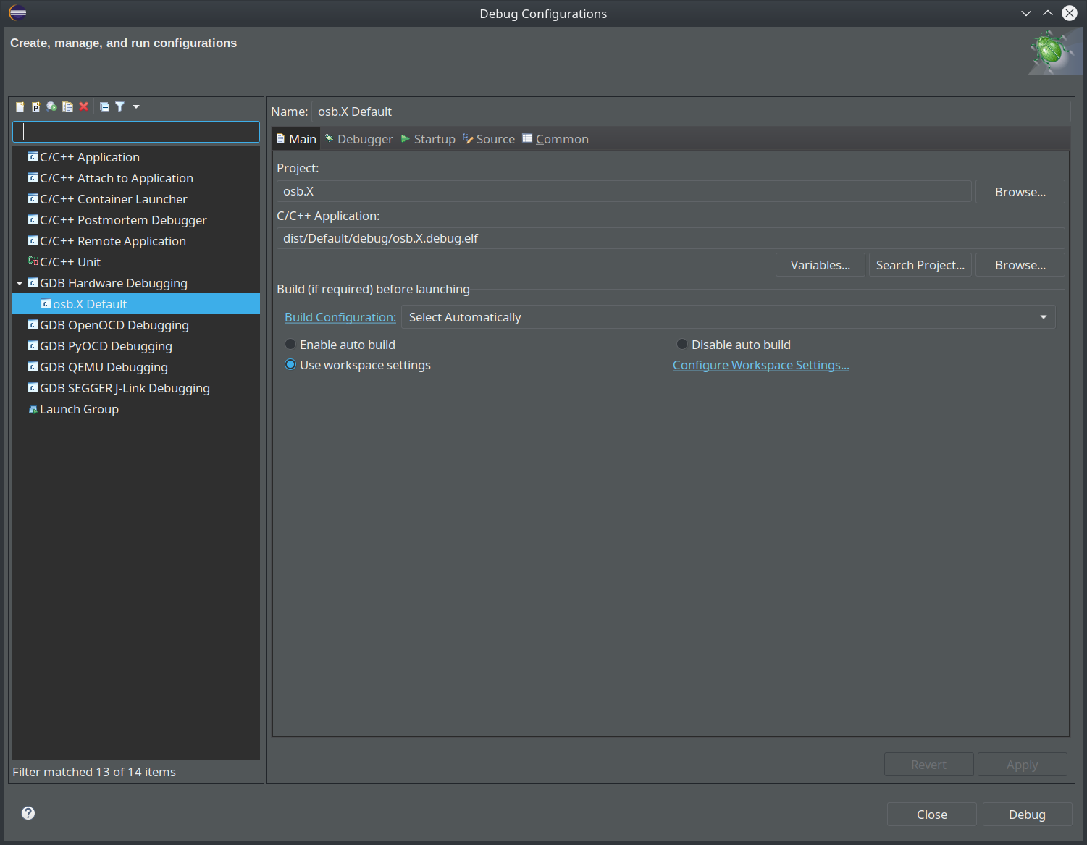Switch to the Common tab

pos(555,139)
